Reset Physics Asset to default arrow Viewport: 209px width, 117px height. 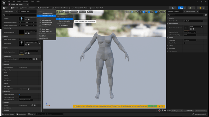39,44
